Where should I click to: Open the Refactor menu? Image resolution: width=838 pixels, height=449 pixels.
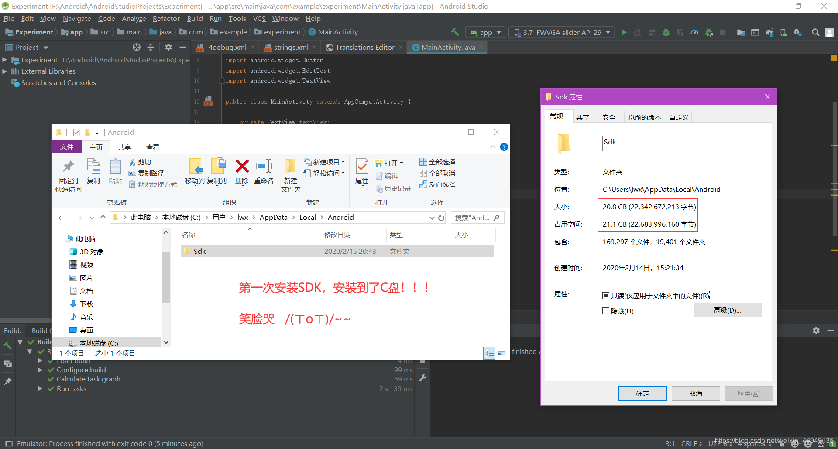[x=166, y=18]
